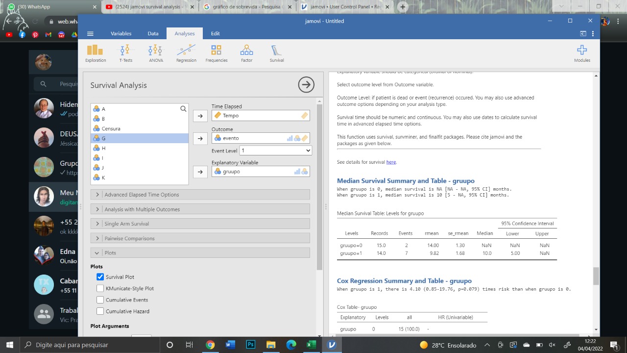Click the gruupo explanatory variable field
The height and width of the screenshot is (353, 627).
pyautogui.click(x=261, y=172)
